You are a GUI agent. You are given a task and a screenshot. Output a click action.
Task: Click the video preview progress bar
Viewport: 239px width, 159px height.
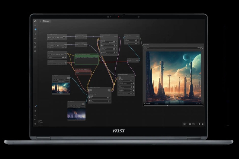pyautogui.click(x=173, y=105)
